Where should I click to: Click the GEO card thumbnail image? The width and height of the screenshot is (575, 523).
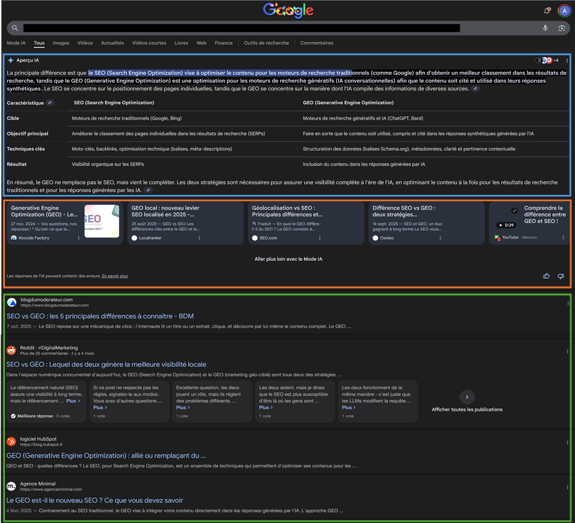102,221
